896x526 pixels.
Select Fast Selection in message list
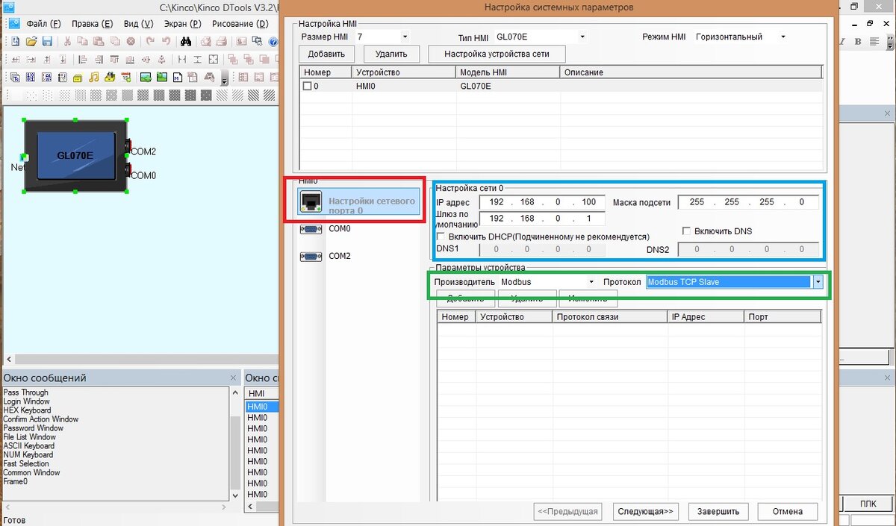(x=26, y=463)
